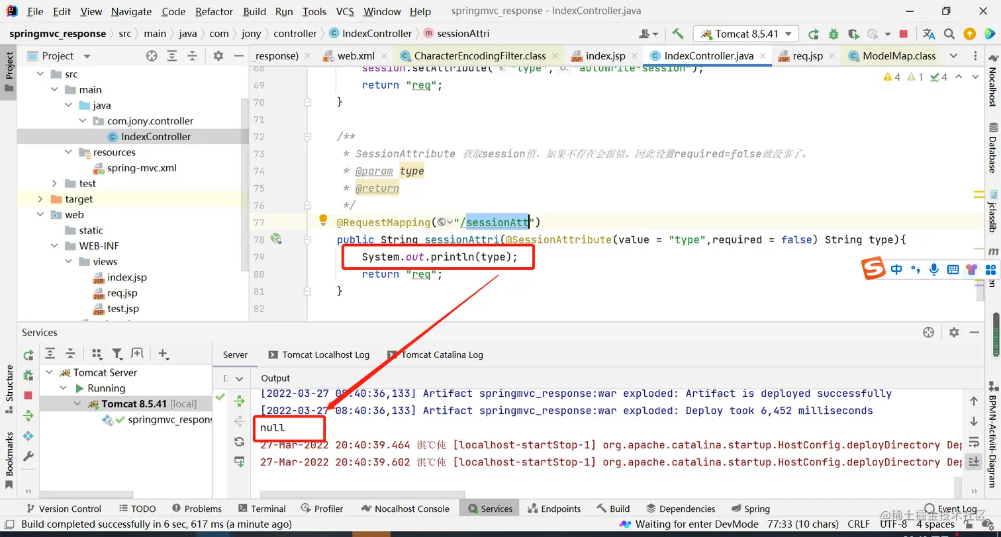Image resolution: width=1001 pixels, height=537 pixels.
Task: Open the Version Control tool window
Action: point(64,509)
